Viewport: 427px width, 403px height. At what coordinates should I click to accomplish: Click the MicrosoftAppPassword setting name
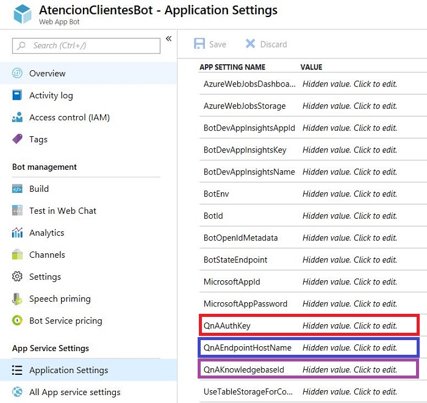point(245,303)
